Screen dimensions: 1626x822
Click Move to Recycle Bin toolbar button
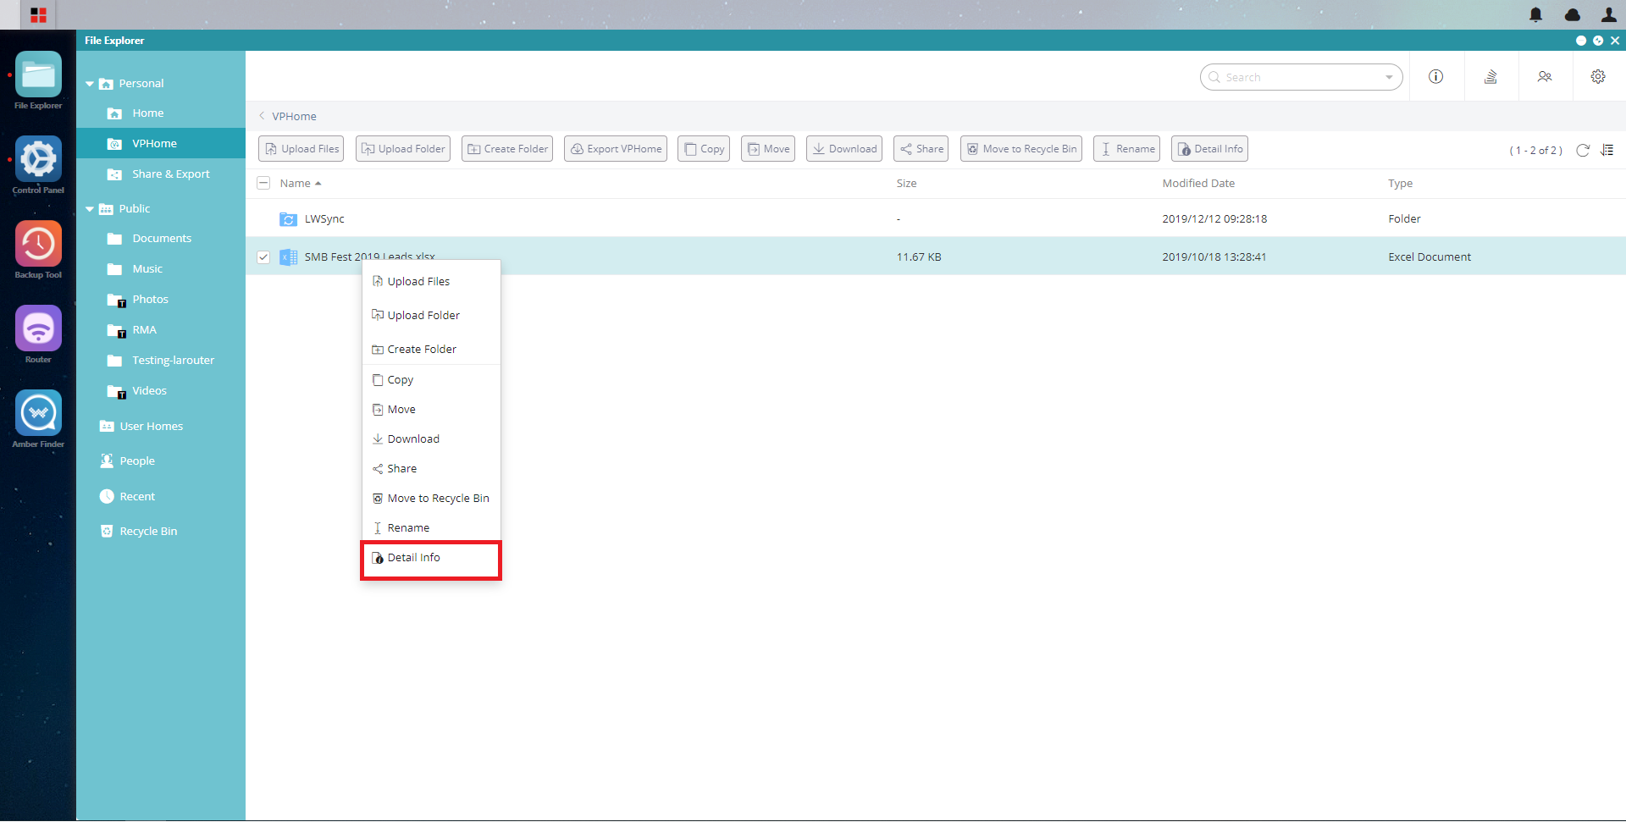point(1021,149)
